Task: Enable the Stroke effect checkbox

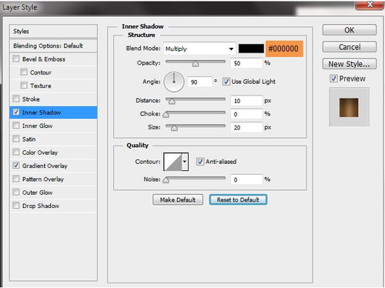Action: click(16, 99)
